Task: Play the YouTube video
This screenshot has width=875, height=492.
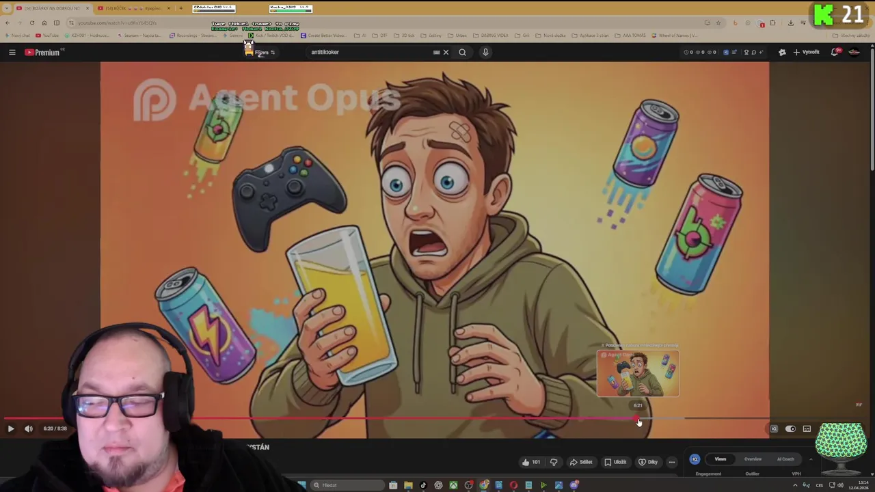Action: tap(10, 428)
